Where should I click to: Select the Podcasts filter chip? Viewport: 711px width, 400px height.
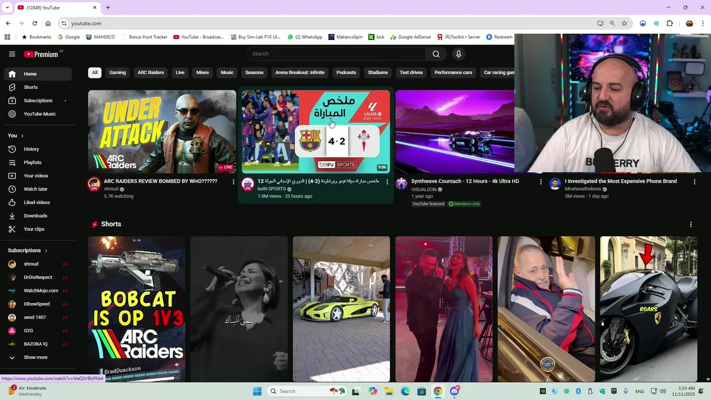(x=346, y=73)
